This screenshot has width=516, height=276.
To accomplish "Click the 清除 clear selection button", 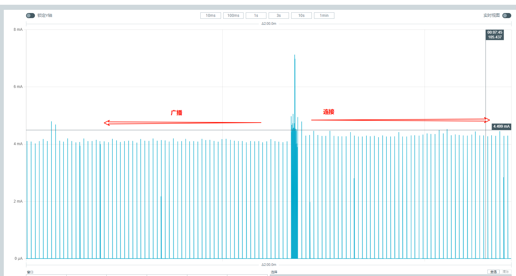I will (506, 272).
